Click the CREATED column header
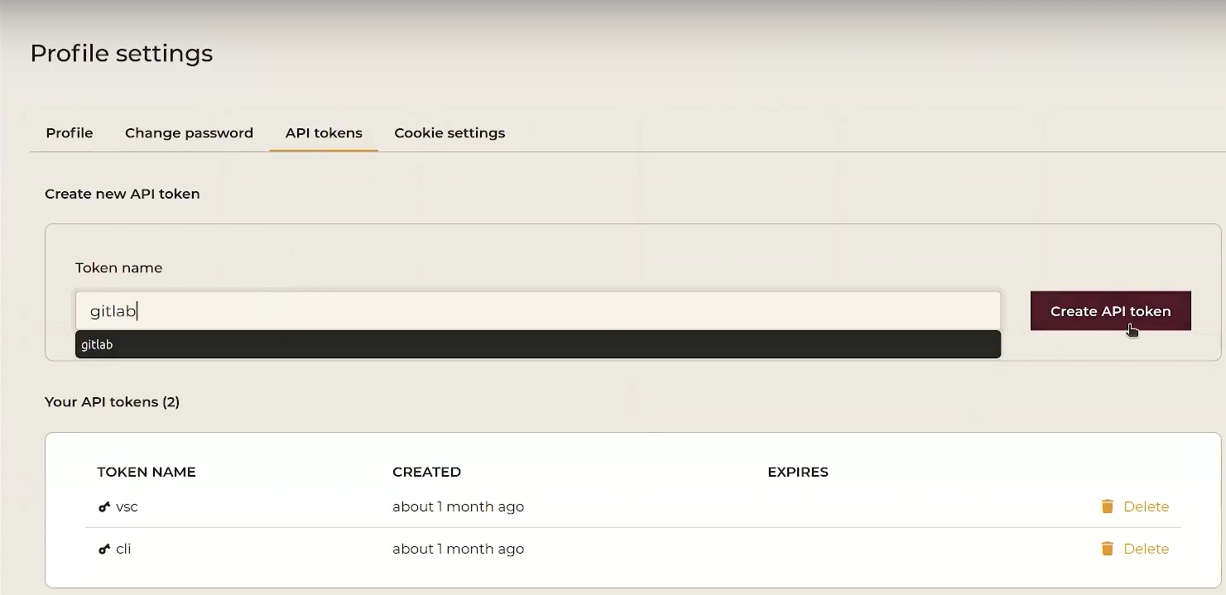Viewport: 1226px width, 595px height. [x=426, y=472]
